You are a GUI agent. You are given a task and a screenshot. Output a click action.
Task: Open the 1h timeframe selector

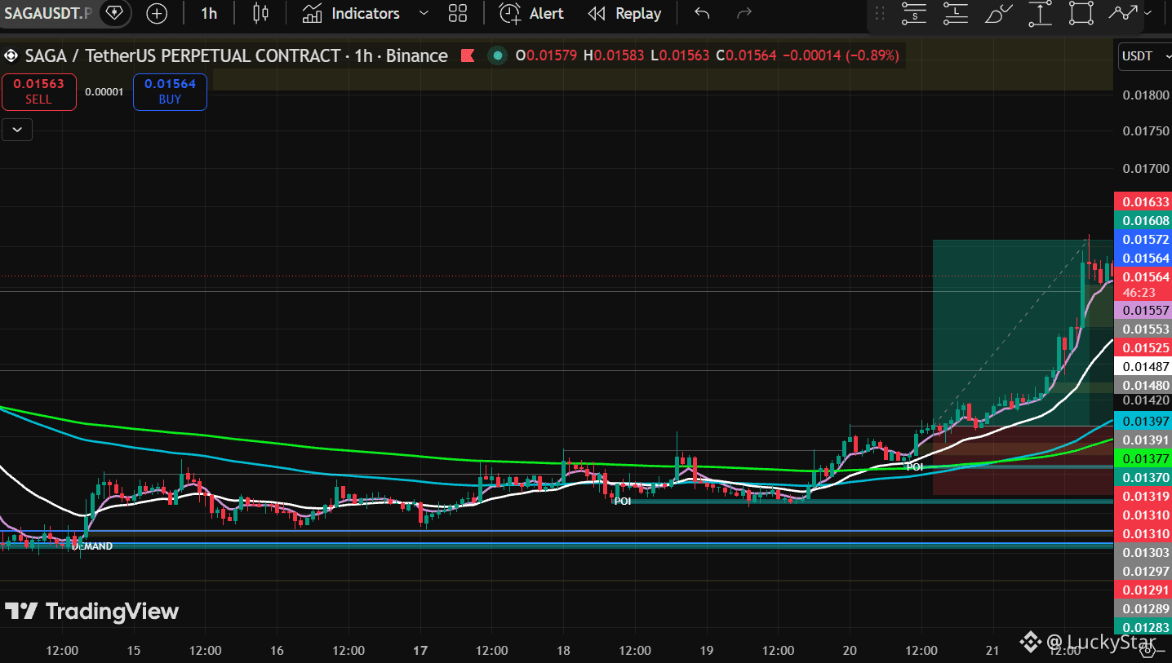(x=209, y=13)
